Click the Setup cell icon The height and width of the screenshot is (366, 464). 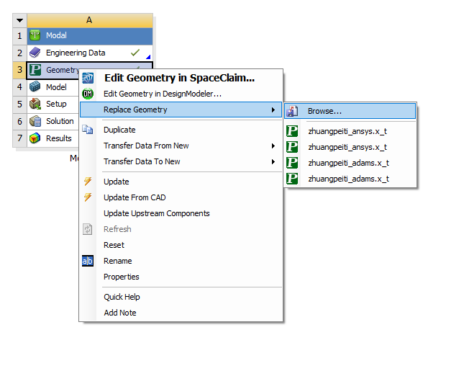(x=35, y=104)
